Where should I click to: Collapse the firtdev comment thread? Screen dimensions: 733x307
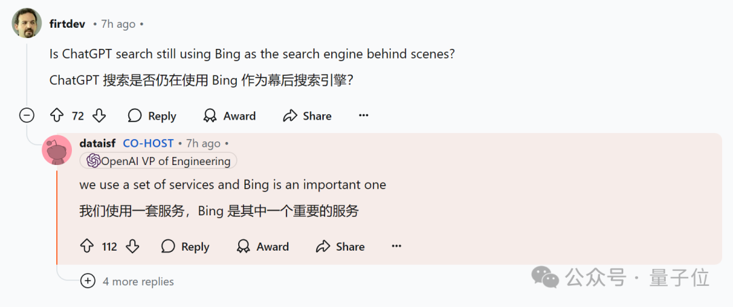coord(26,115)
